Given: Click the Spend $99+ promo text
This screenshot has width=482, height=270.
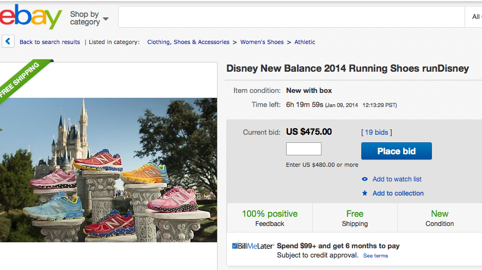Looking at the screenshot, I should tap(338, 246).
